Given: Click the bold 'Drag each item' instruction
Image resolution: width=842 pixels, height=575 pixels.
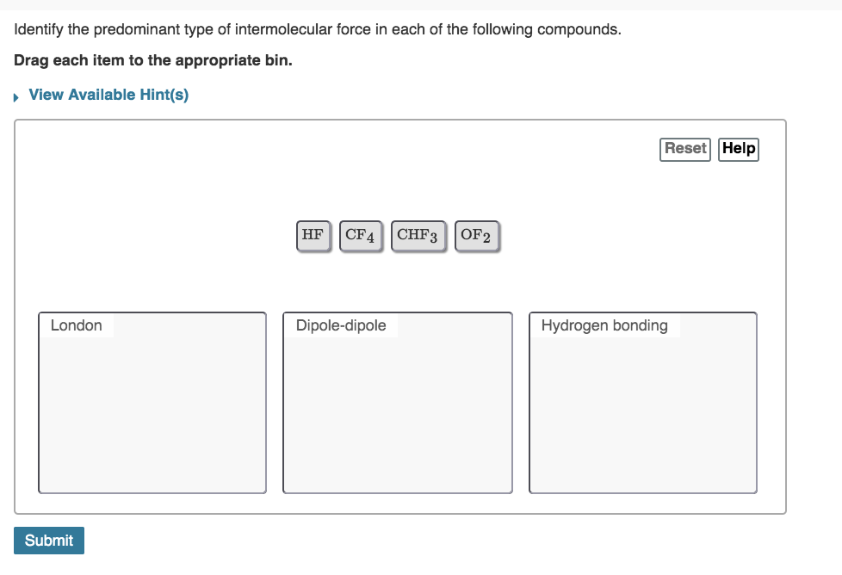Looking at the screenshot, I should pos(153,60).
